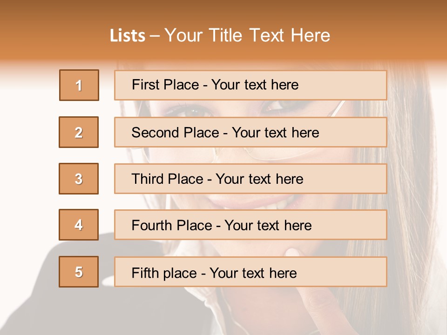Click the words Your Title Text Here
This screenshot has width=447, height=335.
[247, 35]
